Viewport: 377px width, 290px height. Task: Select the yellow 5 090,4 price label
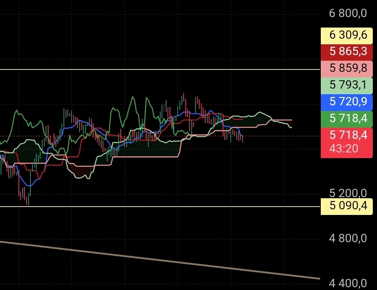coord(347,206)
